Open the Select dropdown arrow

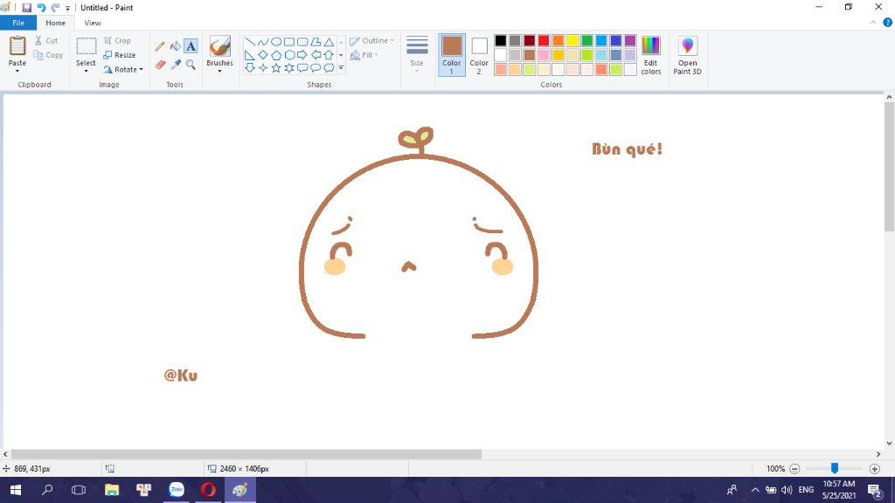pos(87,71)
